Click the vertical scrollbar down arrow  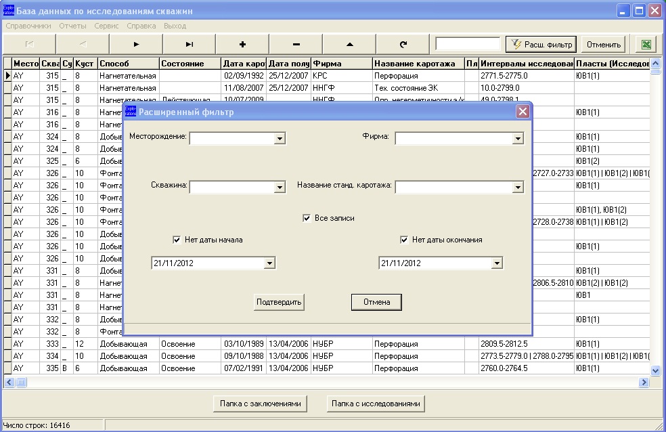(x=655, y=370)
